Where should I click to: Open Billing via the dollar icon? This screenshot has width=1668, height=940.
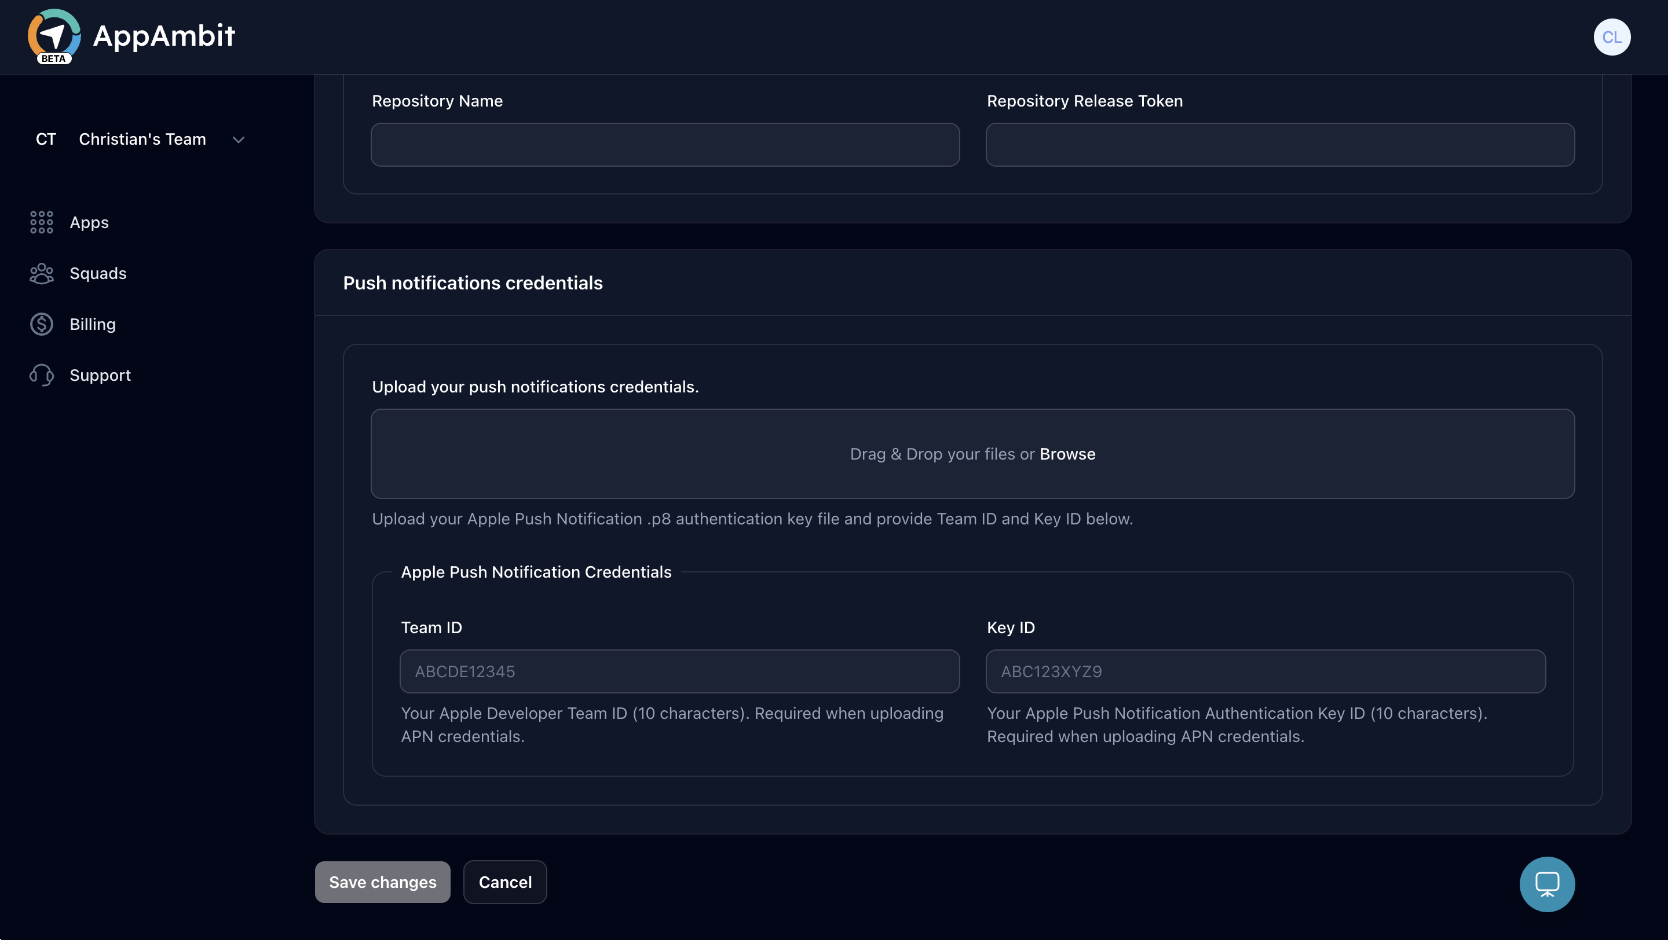pyautogui.click(x=41, y=324)
